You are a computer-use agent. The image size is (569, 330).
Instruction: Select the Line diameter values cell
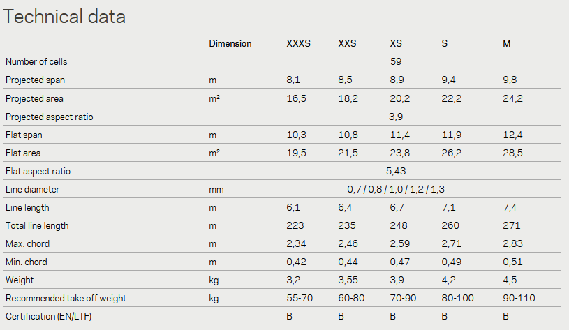click(396, 189)
